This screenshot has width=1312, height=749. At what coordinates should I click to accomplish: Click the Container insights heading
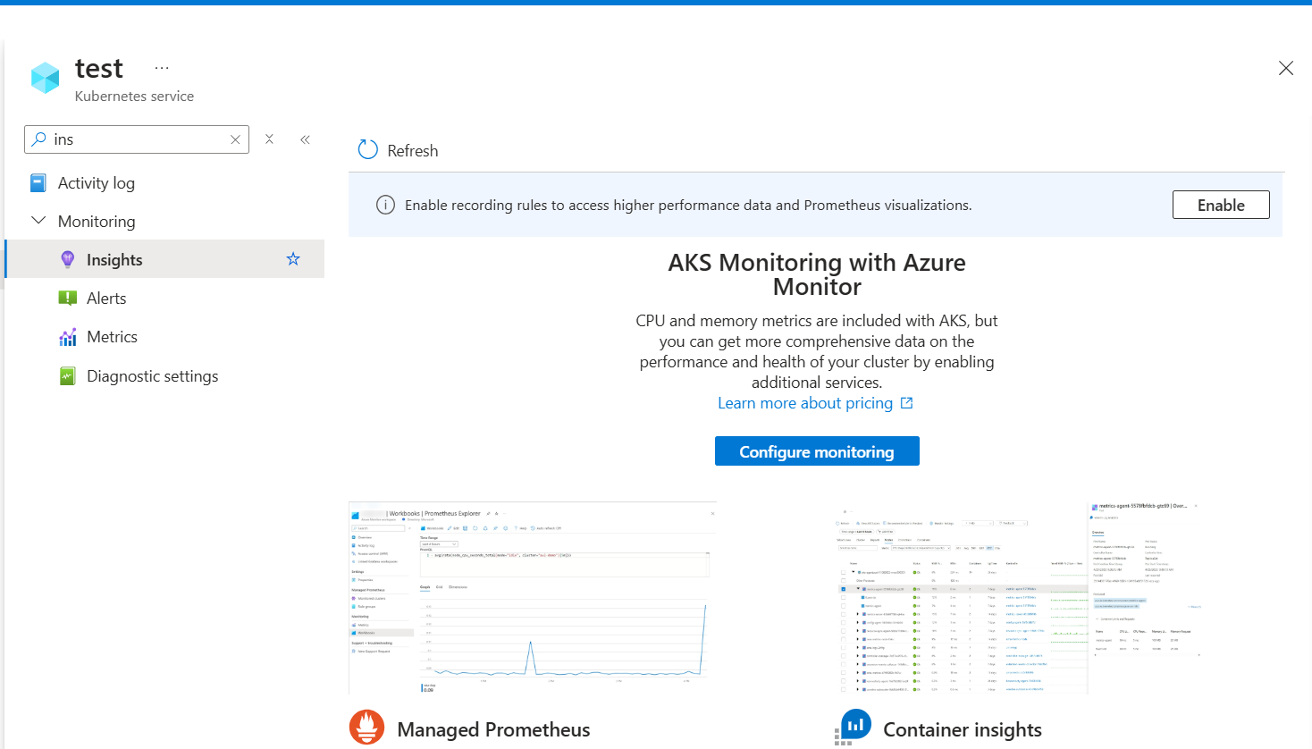point(963,730)
